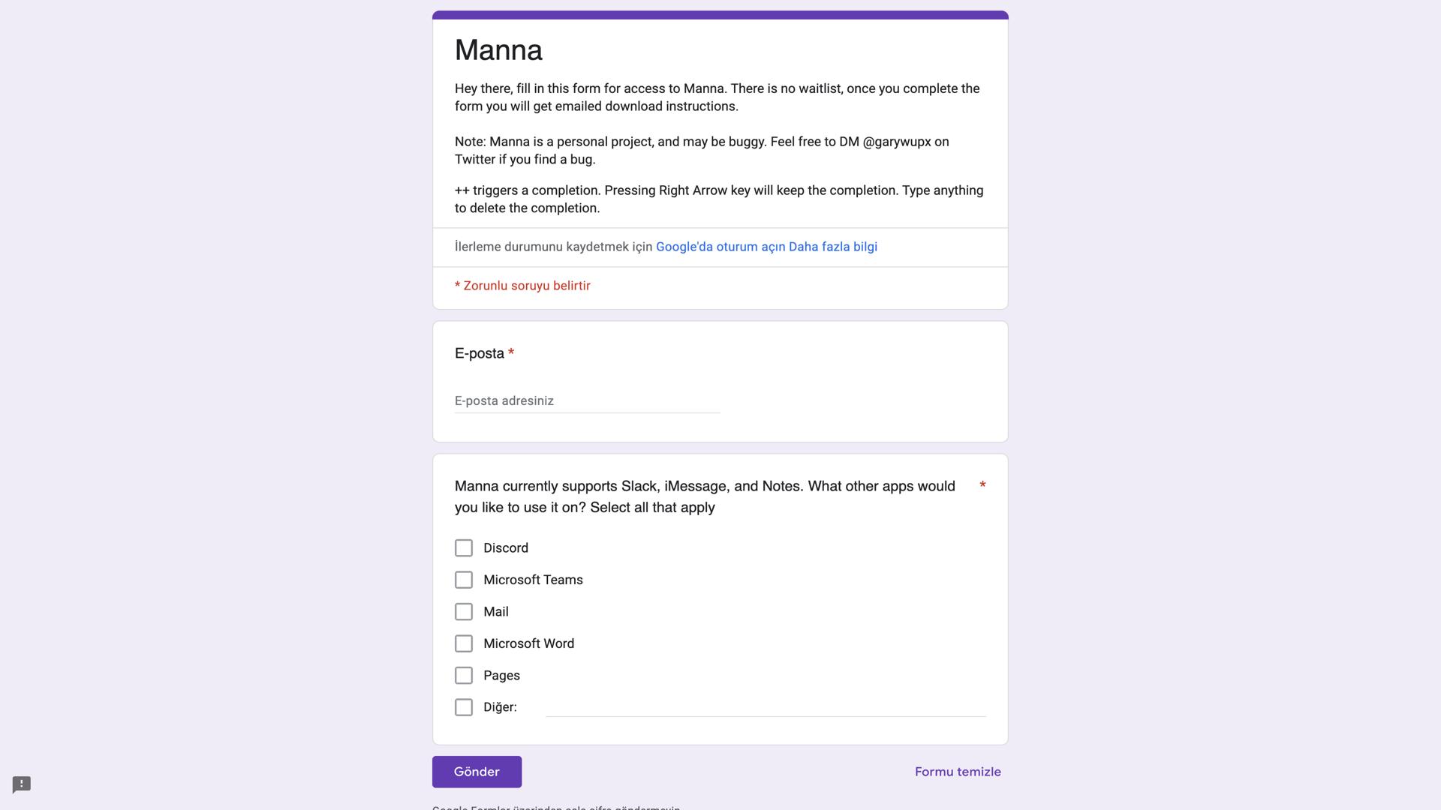Viewport: 1441px width, 810px height.
Task: Click the Gönder submit button
Action: 477,771
